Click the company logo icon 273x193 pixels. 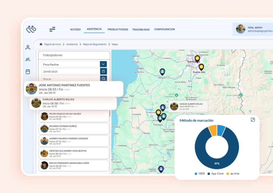(x=31, y=29)
